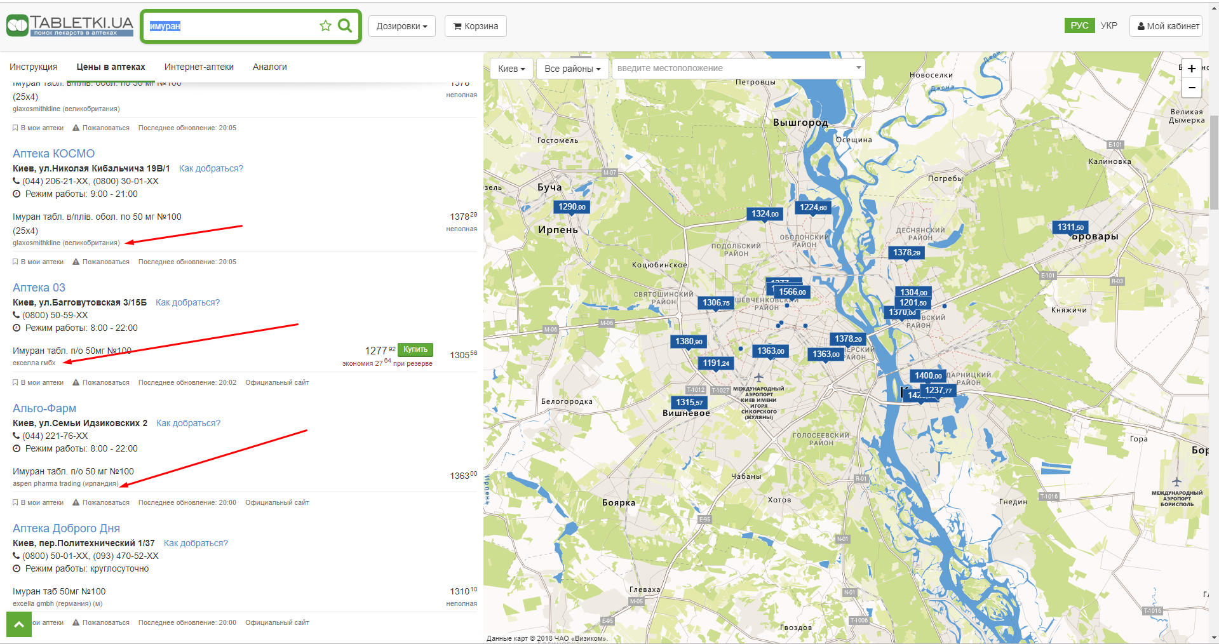The width and height of the screenshot is (1219, 644).
Task: Click the 1237.77 map price marker
Action: click(x=938, y=391)
